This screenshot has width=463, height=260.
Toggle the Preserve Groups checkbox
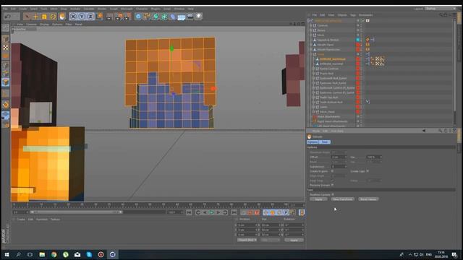(x=332, y=185)
